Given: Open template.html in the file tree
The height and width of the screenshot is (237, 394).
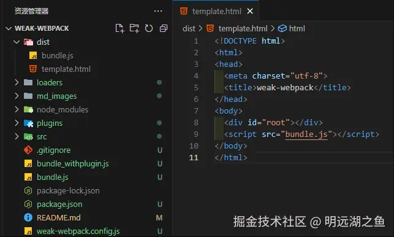Looking at the screenshot, I should point(66,69).
